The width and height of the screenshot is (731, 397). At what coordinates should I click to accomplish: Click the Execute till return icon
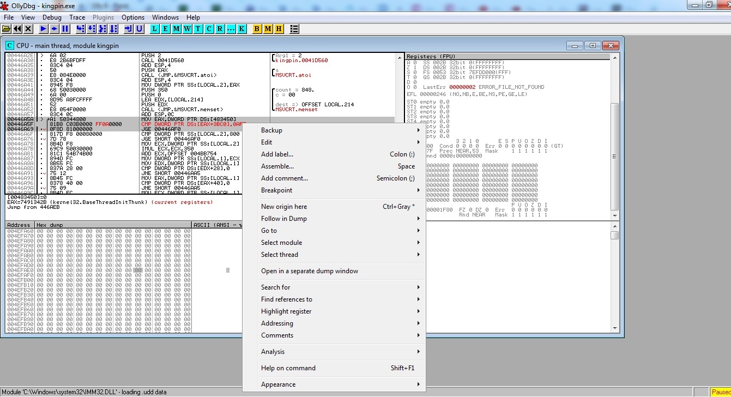pos(129,28)
